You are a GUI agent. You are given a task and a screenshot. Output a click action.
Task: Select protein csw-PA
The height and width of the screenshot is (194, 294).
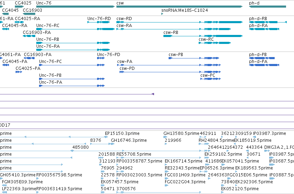pyautogui.click(x=169, y=65)
